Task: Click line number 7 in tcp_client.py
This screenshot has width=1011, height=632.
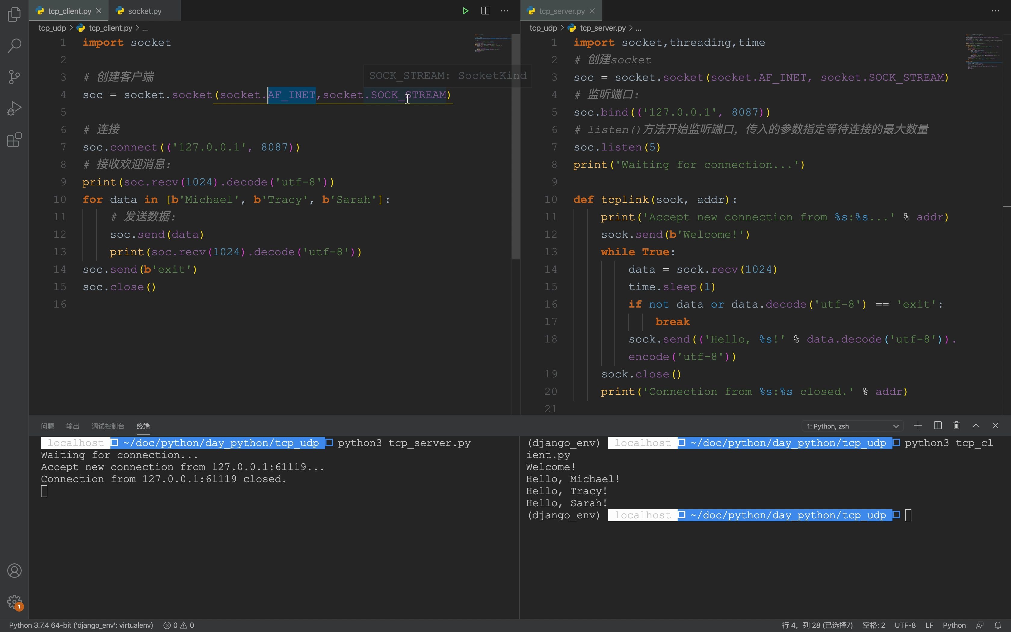Action: (63, 147)
